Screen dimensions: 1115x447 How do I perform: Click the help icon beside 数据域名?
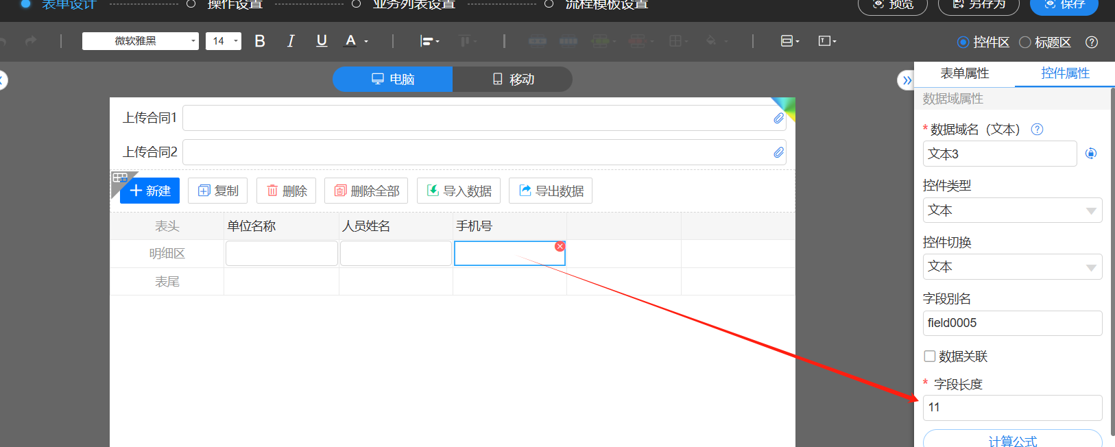(x=1037, y=130)
